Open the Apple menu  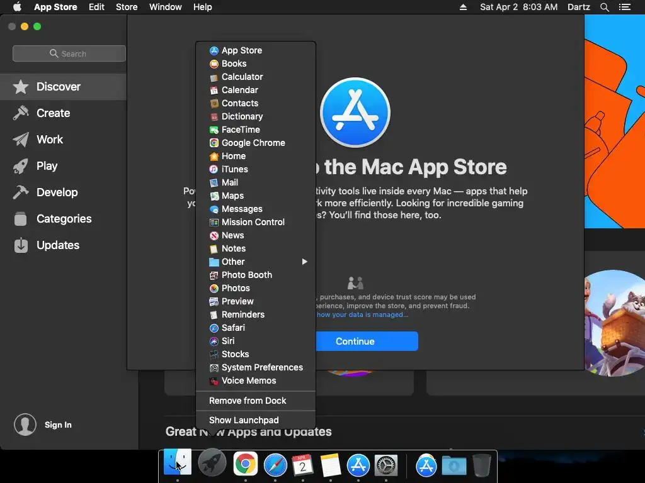17,6
